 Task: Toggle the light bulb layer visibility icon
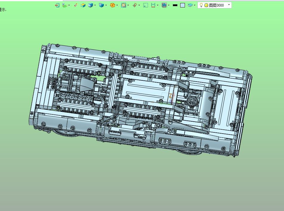coord(201,5)
